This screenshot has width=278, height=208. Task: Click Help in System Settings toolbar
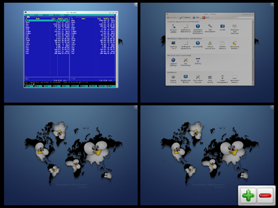(196, 17)
